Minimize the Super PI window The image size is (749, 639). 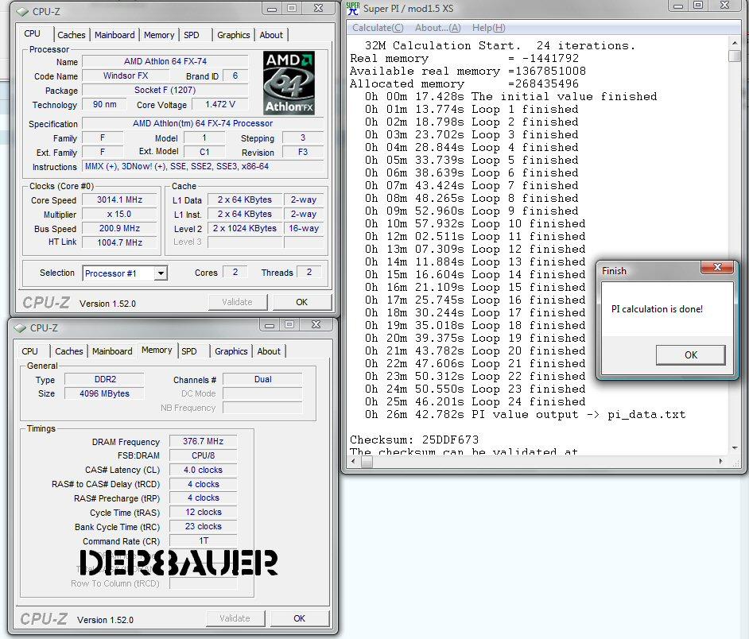(677, 6)
